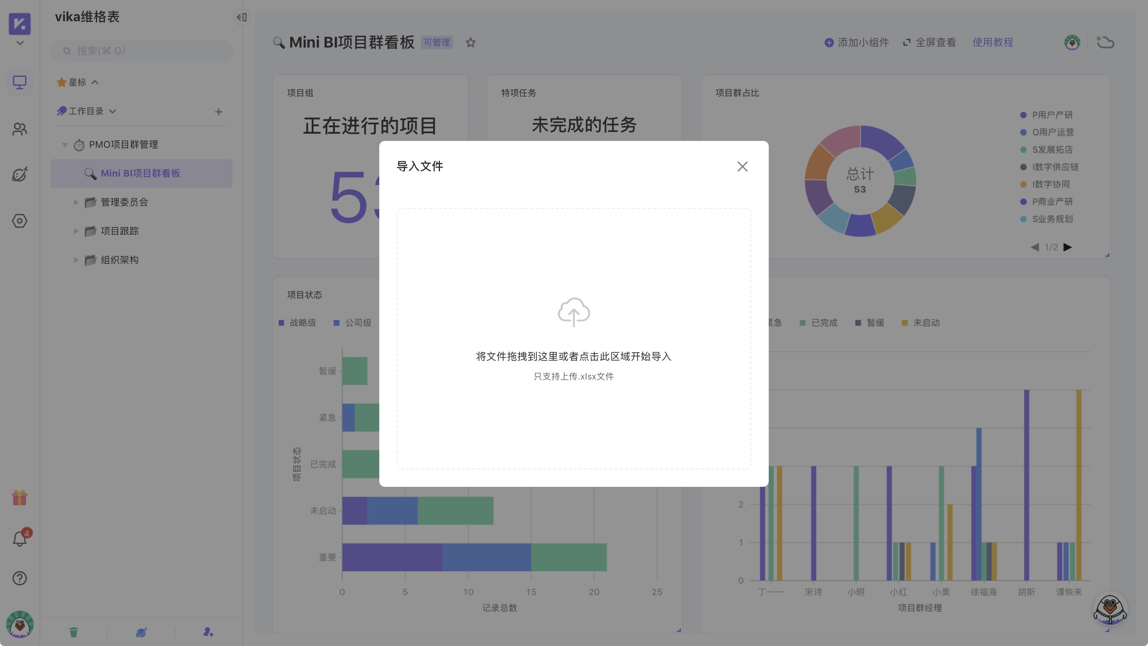Image resolution: width=1148 pixels, height=646 pixels.
Task: Open the contacts/team icon in left sidebar
Action: coord(20,129)
